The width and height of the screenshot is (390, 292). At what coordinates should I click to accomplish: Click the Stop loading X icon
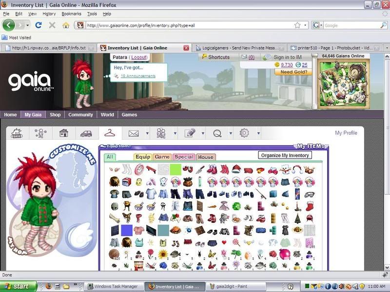(52, 25)
